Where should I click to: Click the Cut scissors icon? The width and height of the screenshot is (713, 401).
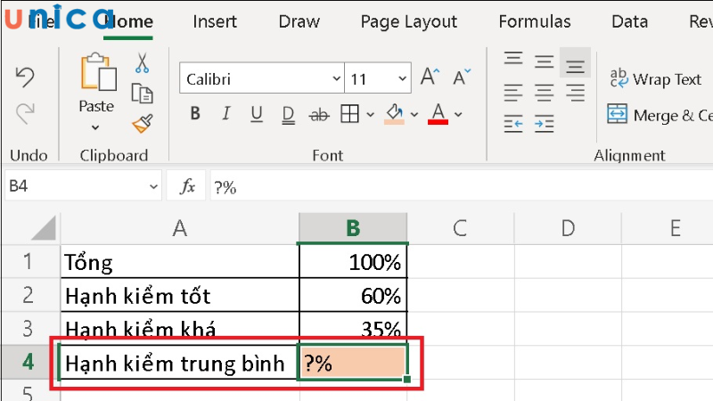pyautogui.click(x=142, y=64)
